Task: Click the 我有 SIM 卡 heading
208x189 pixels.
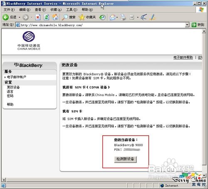Action: pos(72,111)
